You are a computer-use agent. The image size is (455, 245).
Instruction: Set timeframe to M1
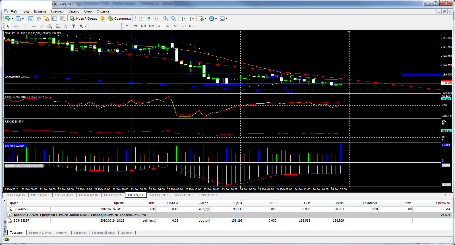[x=128, y=26]
